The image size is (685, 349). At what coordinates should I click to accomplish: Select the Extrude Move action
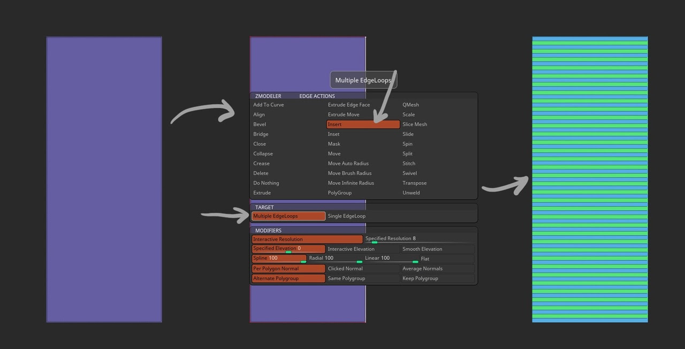344,114
